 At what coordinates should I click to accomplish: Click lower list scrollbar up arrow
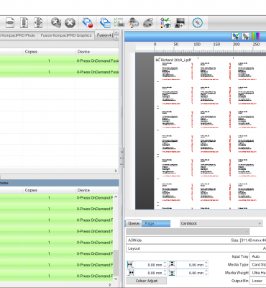116,197
